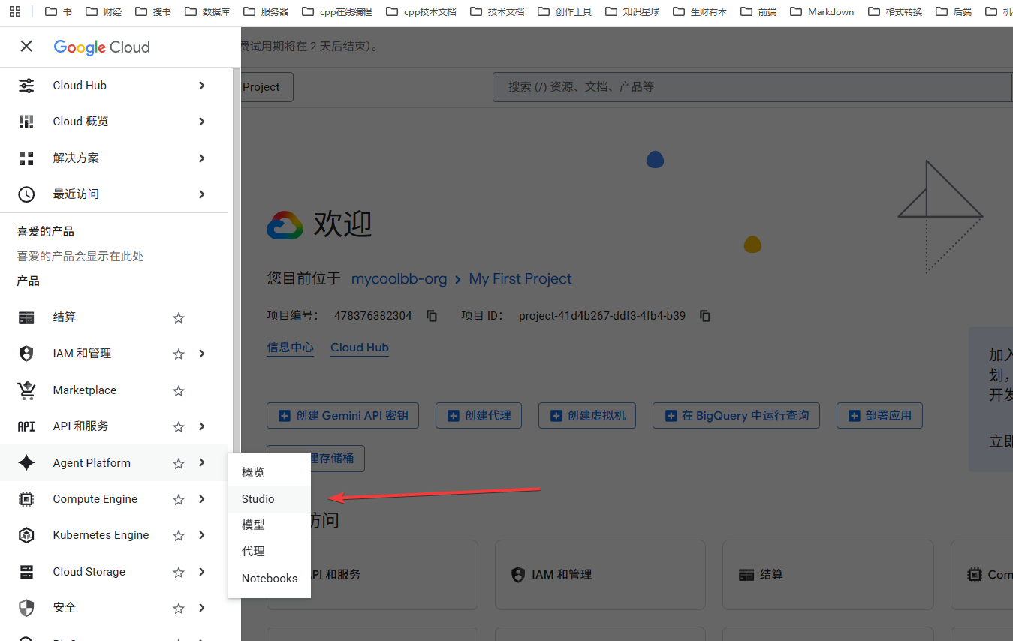Screen dimensions: 1013x641
Task: Expand the 解决方案 submenu chevron
Action: pyautogui.click(x=201, y=158)
